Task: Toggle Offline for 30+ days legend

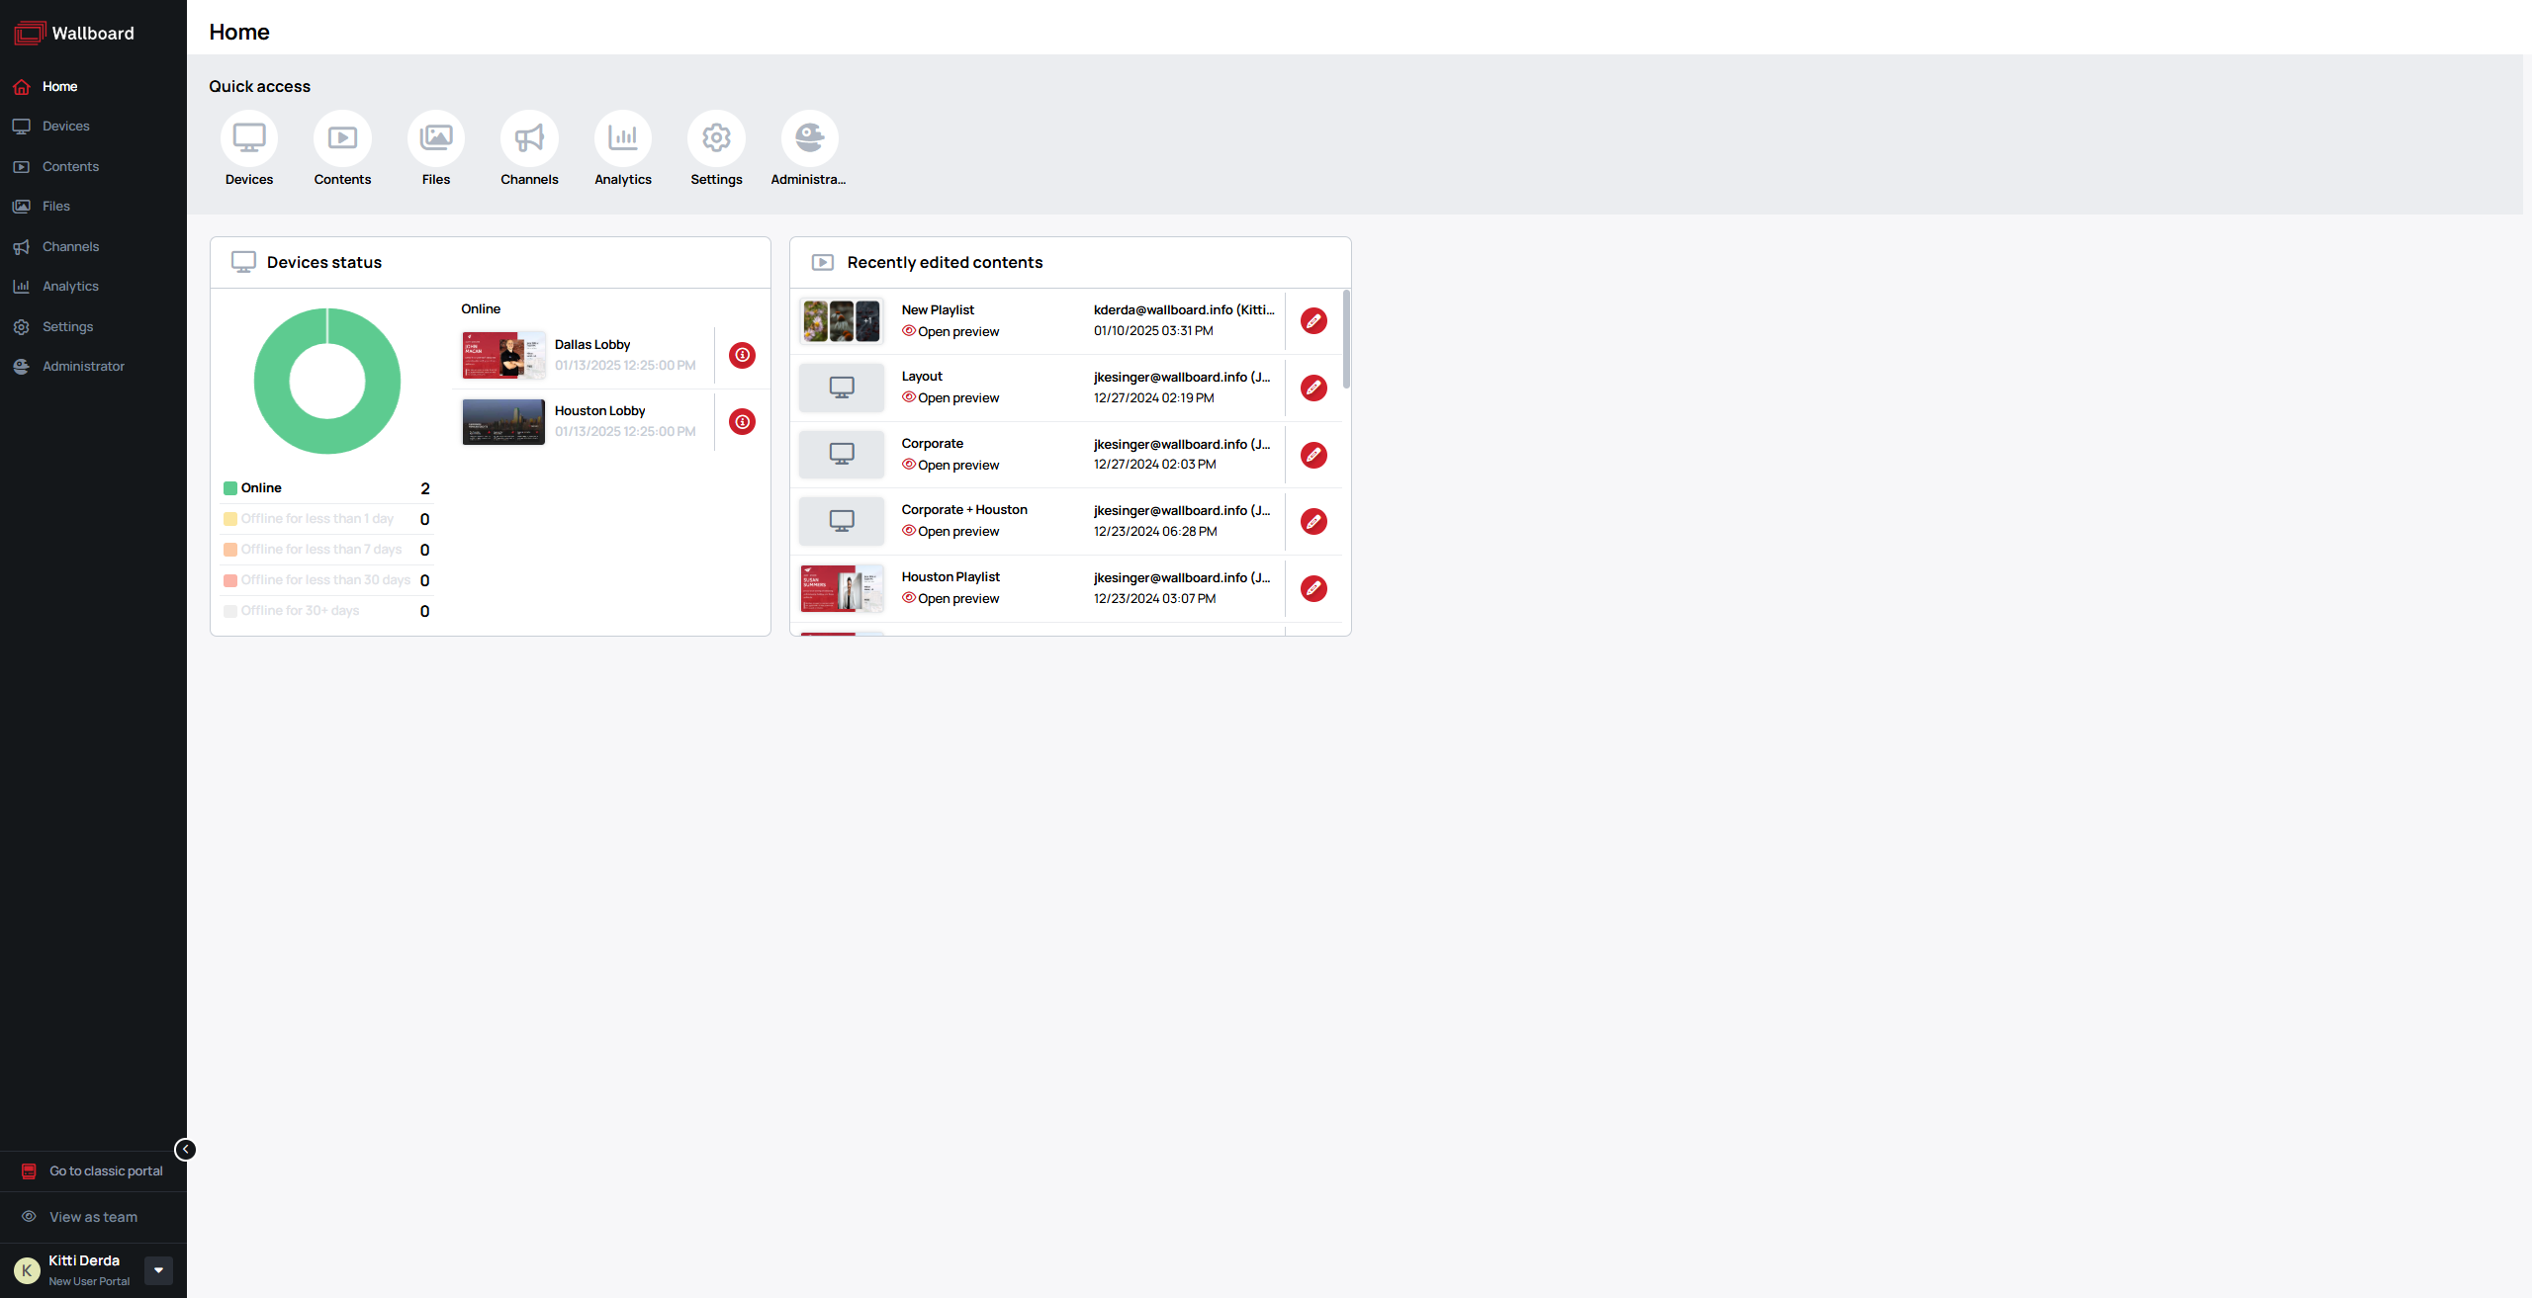Action: pos(300,611)
